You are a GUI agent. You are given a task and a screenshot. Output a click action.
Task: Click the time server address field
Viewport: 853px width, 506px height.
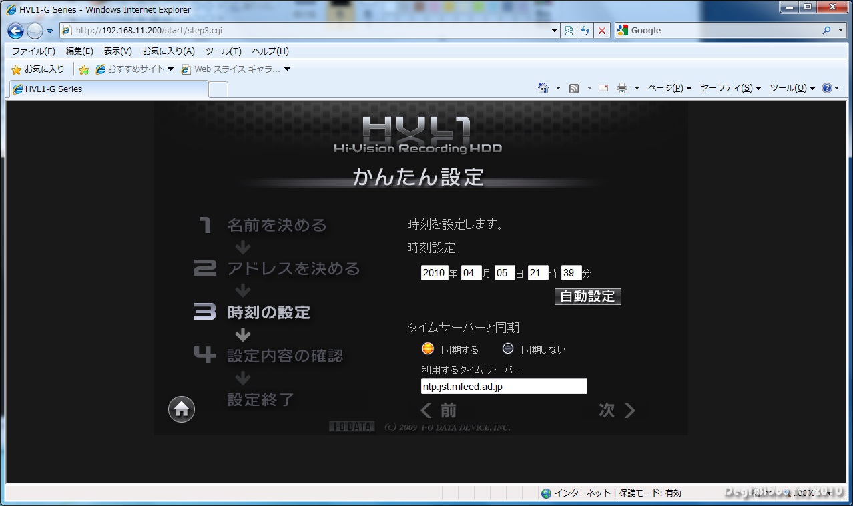(504, 387)
